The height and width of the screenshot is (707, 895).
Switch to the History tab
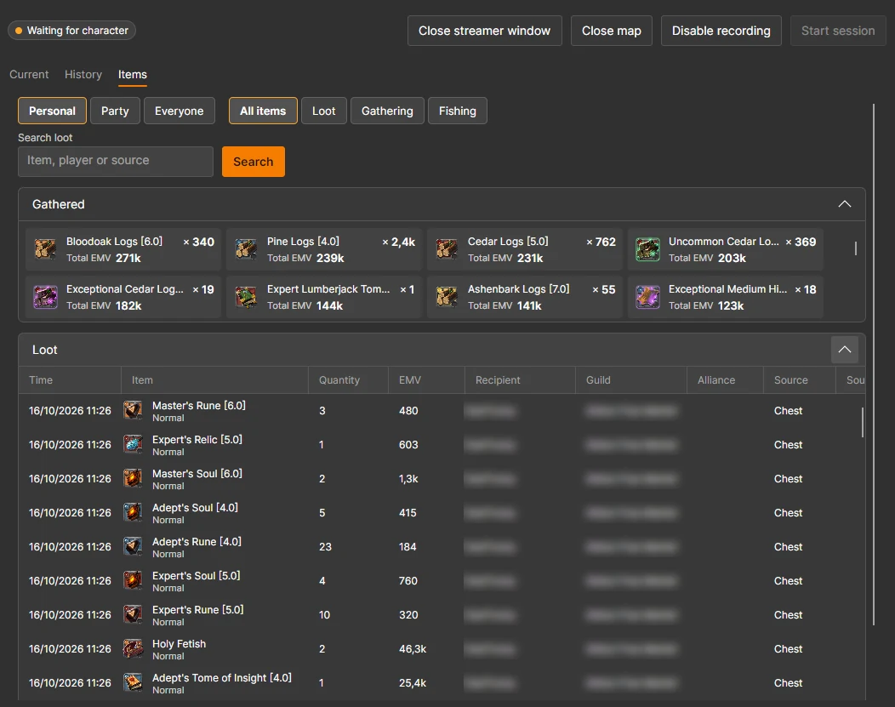click(x=83, y=74)
